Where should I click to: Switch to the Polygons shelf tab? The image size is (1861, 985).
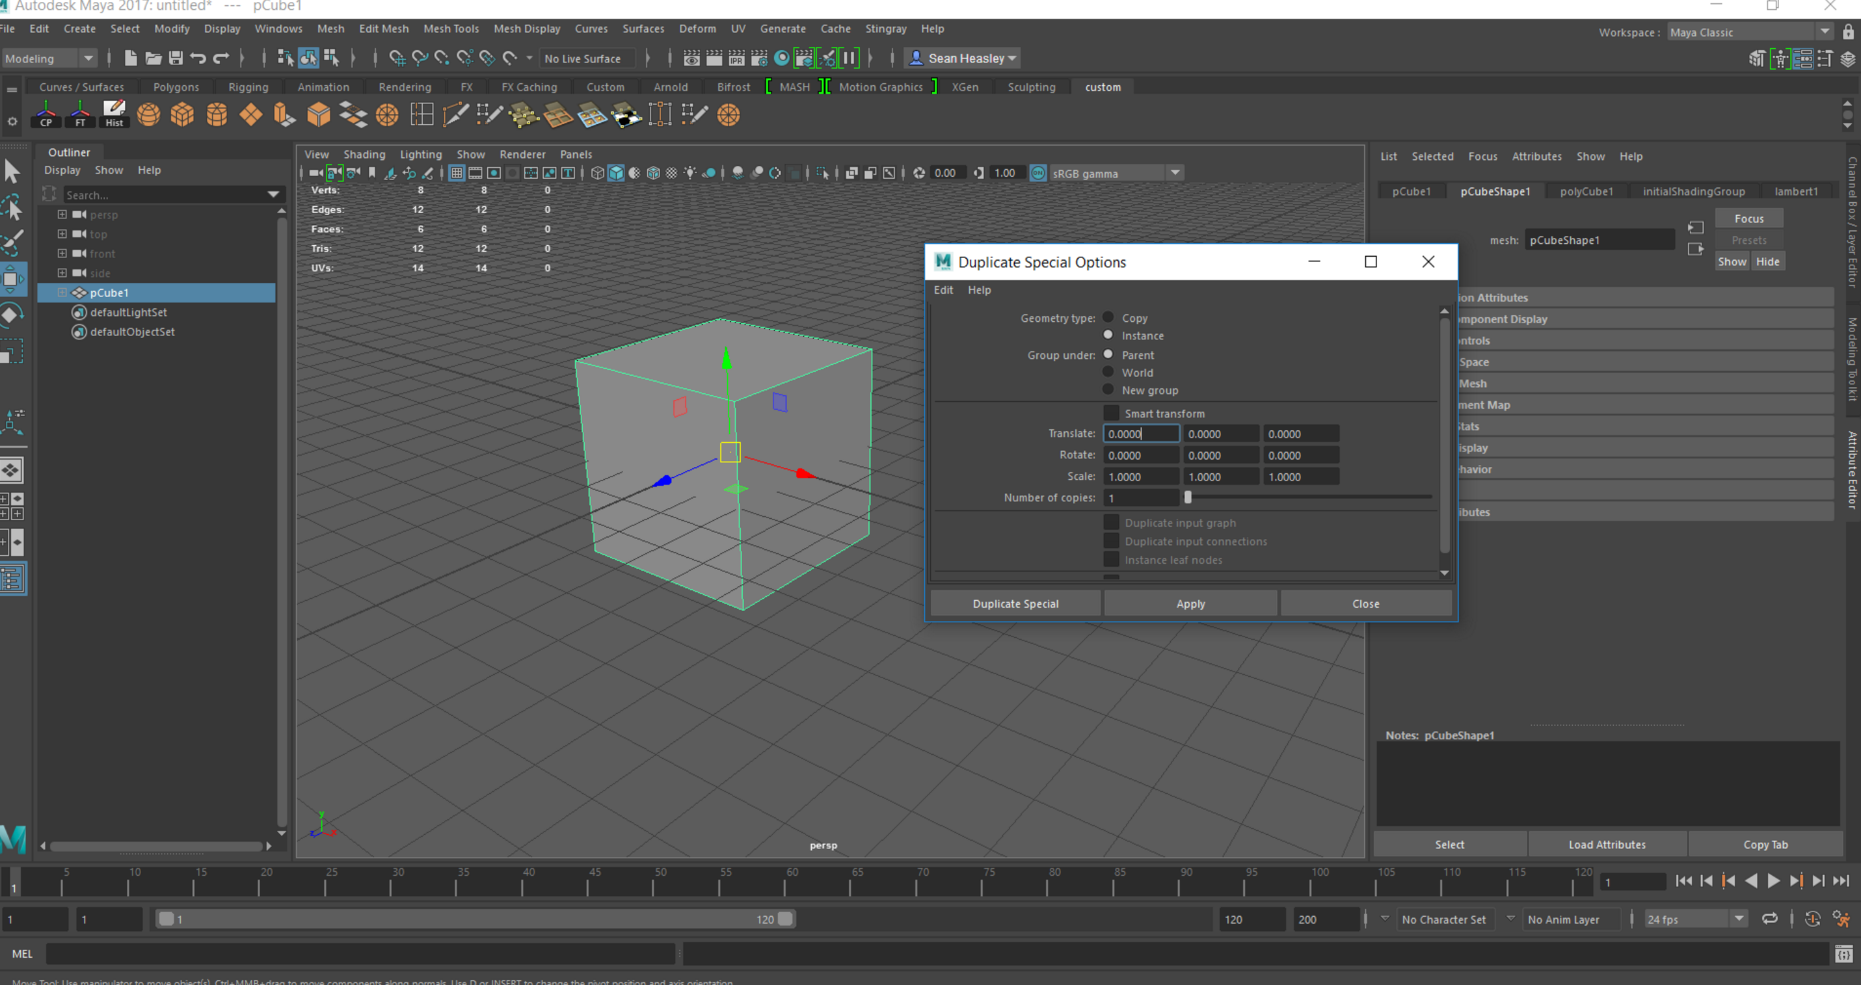(x=176, y=86)
